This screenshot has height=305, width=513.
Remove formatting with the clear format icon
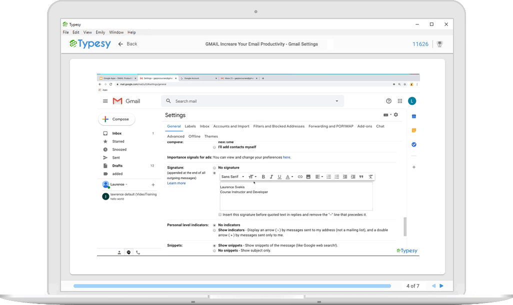coord(370,177)
